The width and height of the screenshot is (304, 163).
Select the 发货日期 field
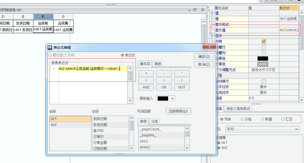(110, 125)
